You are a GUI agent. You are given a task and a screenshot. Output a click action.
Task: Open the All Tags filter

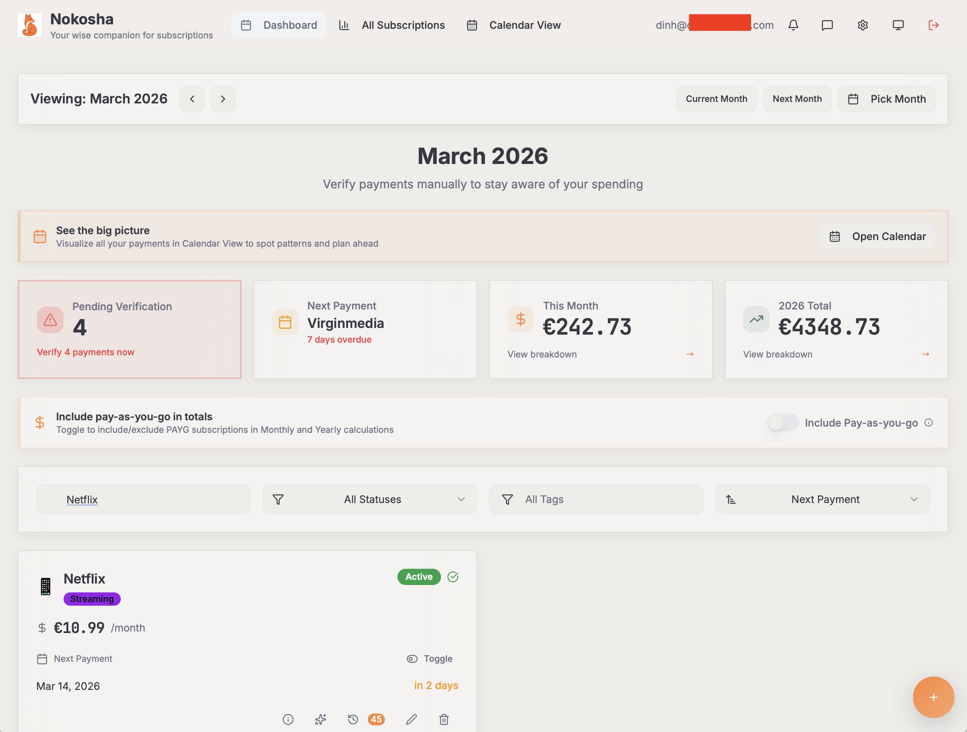click(x=596, y=499)
